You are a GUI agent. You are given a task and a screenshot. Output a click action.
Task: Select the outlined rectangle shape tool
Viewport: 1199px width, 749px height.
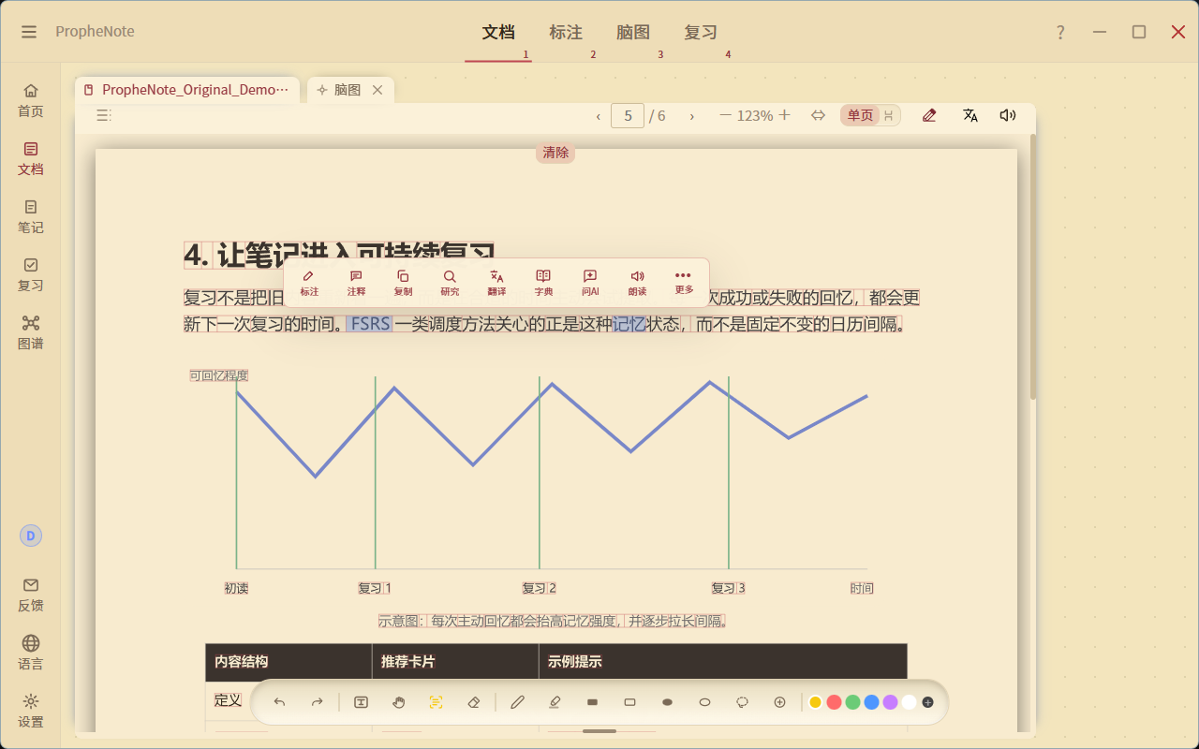coord(629,702)
